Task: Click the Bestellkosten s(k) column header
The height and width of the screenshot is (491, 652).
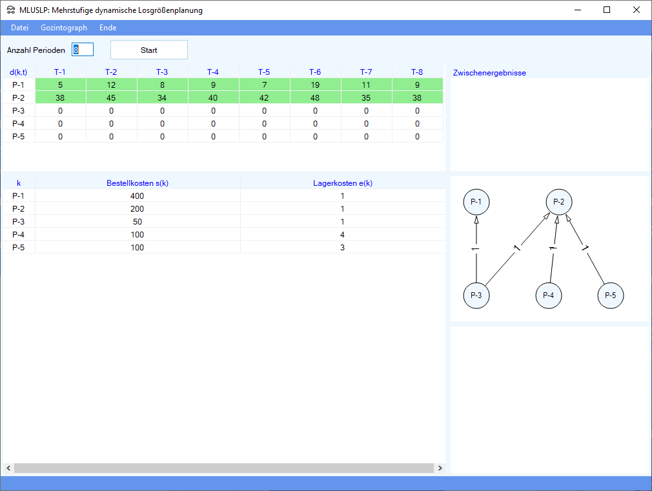Action: point(137,183)
